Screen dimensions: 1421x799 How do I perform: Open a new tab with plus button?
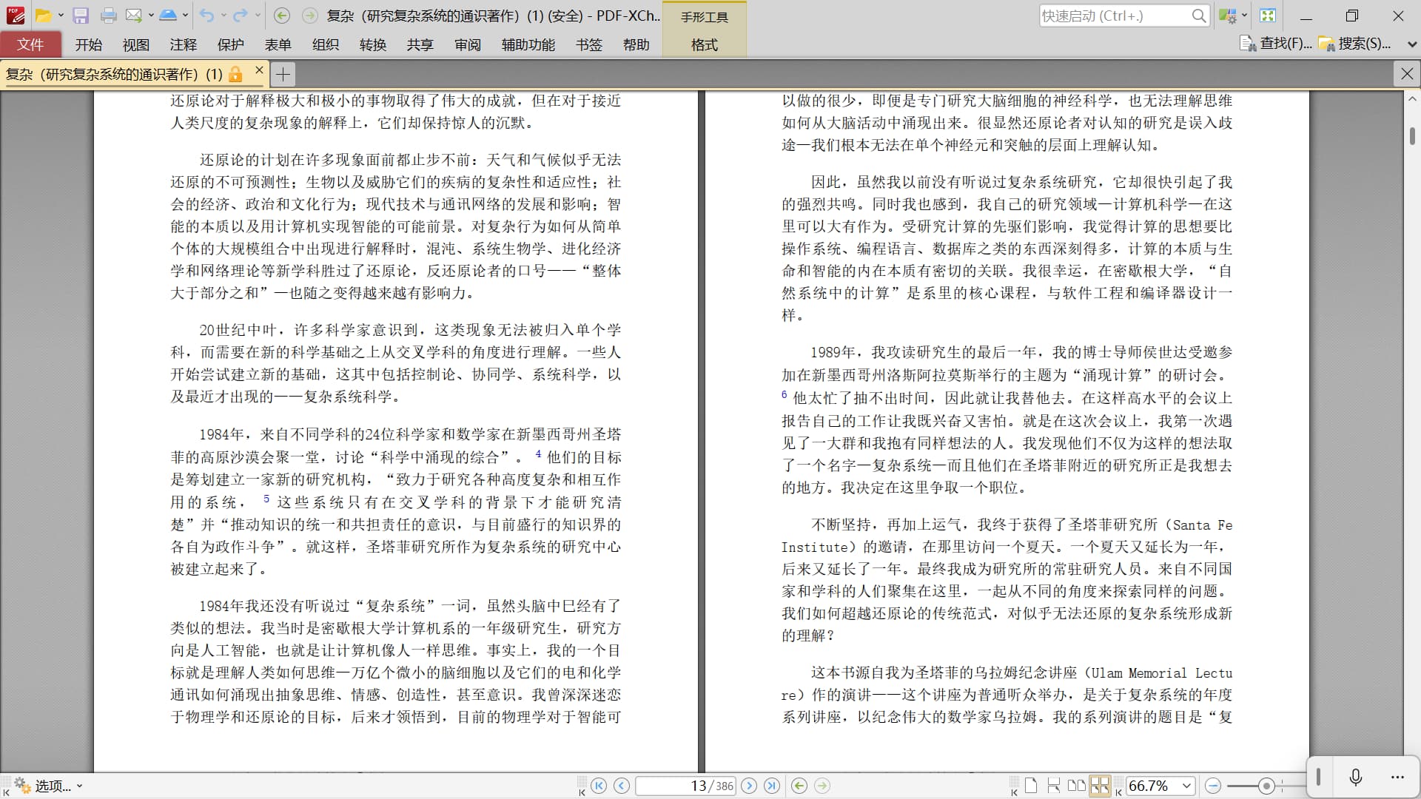(x=283, y=74)
